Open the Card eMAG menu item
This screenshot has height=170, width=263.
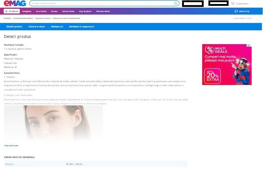[41, 11]
